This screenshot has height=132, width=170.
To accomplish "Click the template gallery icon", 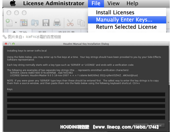I will [x=24, y=23].
